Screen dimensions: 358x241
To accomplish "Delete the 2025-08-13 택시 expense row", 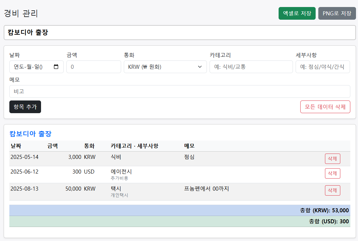I will pyautogui.click(x=332, y=190).
